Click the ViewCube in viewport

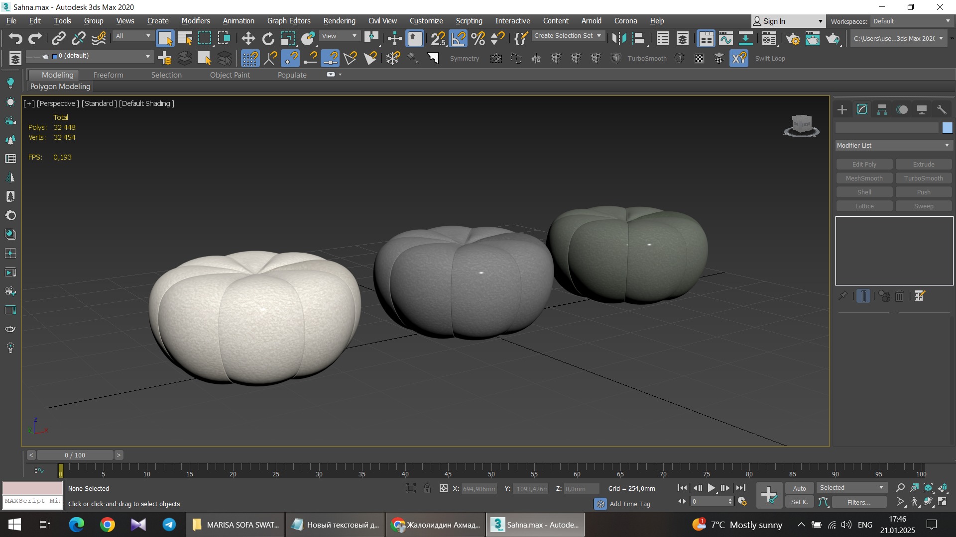pos(801,125)
